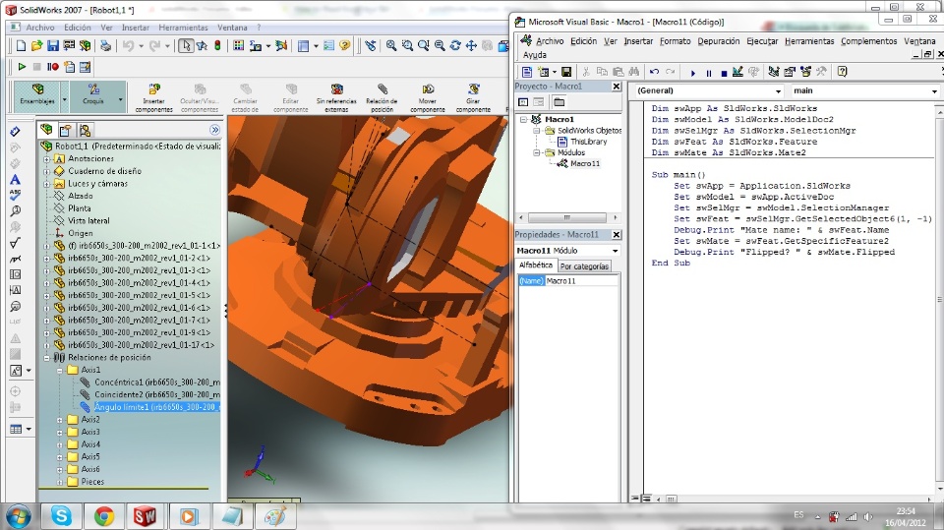Open the Insertar menu in SolidWorks
The height and width of the screenshot is (530, 944).
coord(136,28)
